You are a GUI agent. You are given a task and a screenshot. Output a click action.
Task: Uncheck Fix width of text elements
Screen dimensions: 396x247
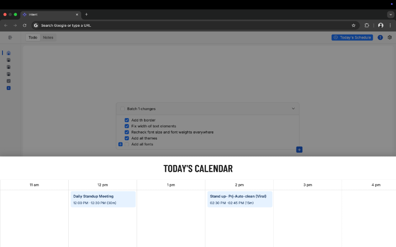pyautogui.click(x=127, y=126)
